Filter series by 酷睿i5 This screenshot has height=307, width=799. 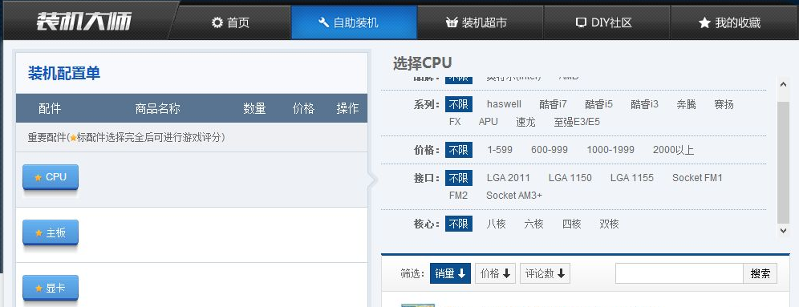pyautogui.click(x=598, y=104)
